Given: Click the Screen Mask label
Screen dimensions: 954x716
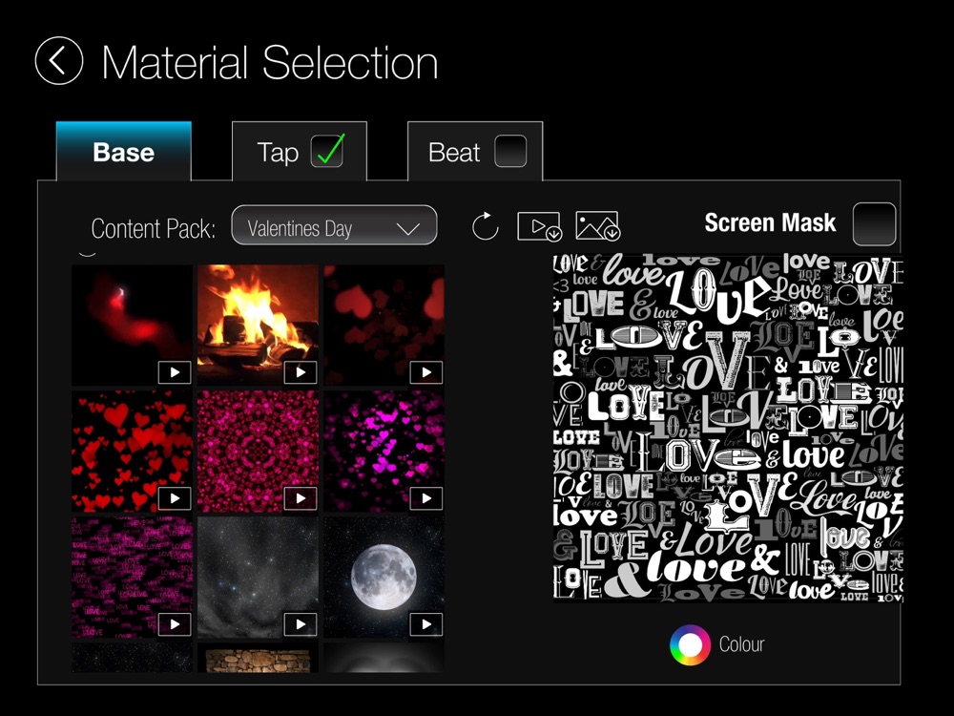Looking at the screenshot, I should tap(770, 222).
